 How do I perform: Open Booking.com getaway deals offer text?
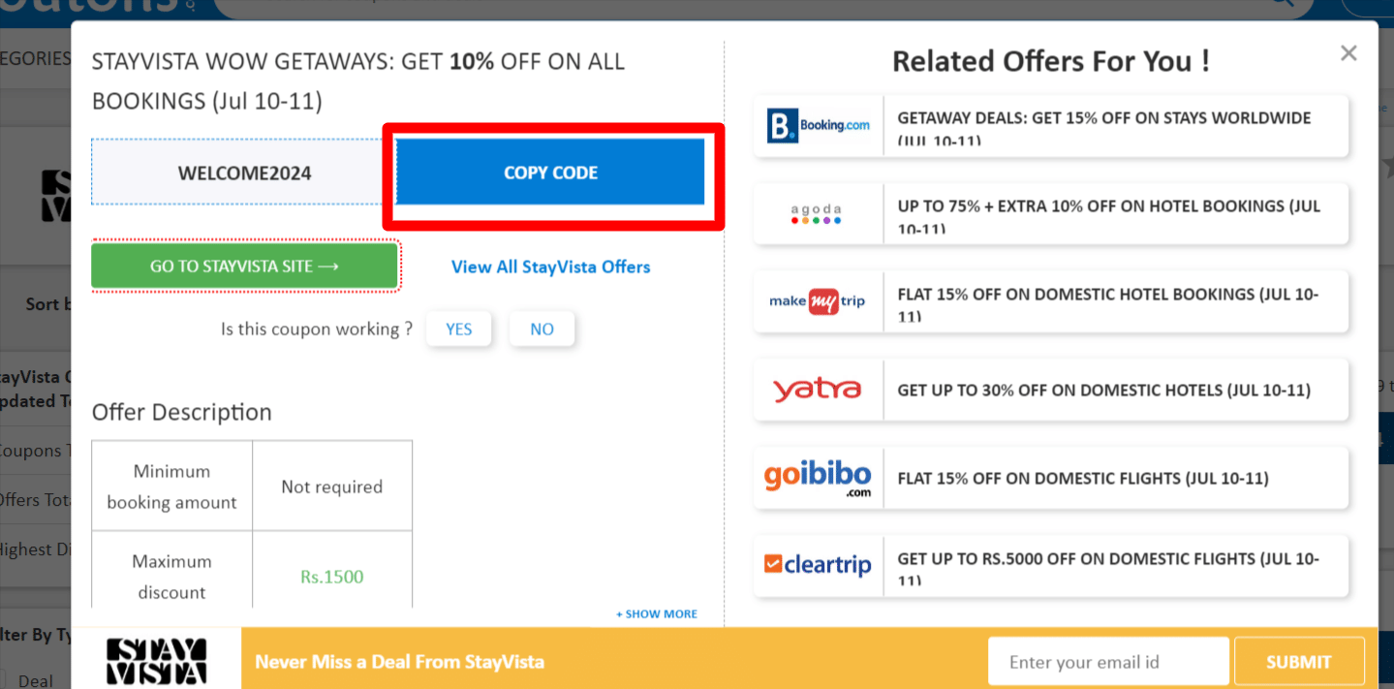point(1103,118)
